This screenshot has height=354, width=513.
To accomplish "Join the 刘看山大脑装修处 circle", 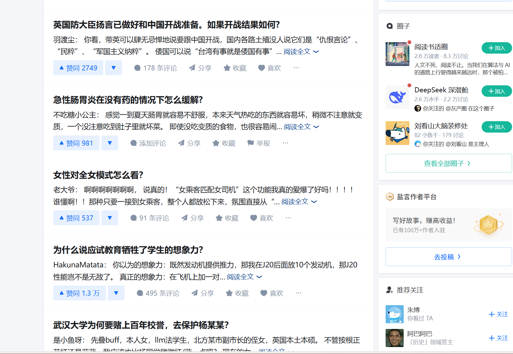I will click(x=496, y=127).
